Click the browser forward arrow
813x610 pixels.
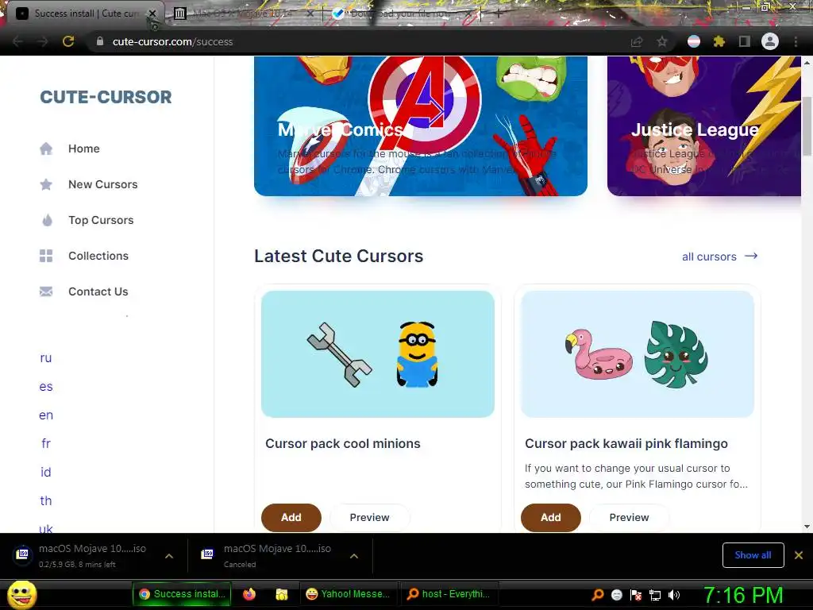[x=43, y=41]
